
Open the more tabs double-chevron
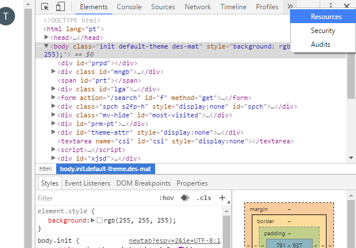(290, 6)
